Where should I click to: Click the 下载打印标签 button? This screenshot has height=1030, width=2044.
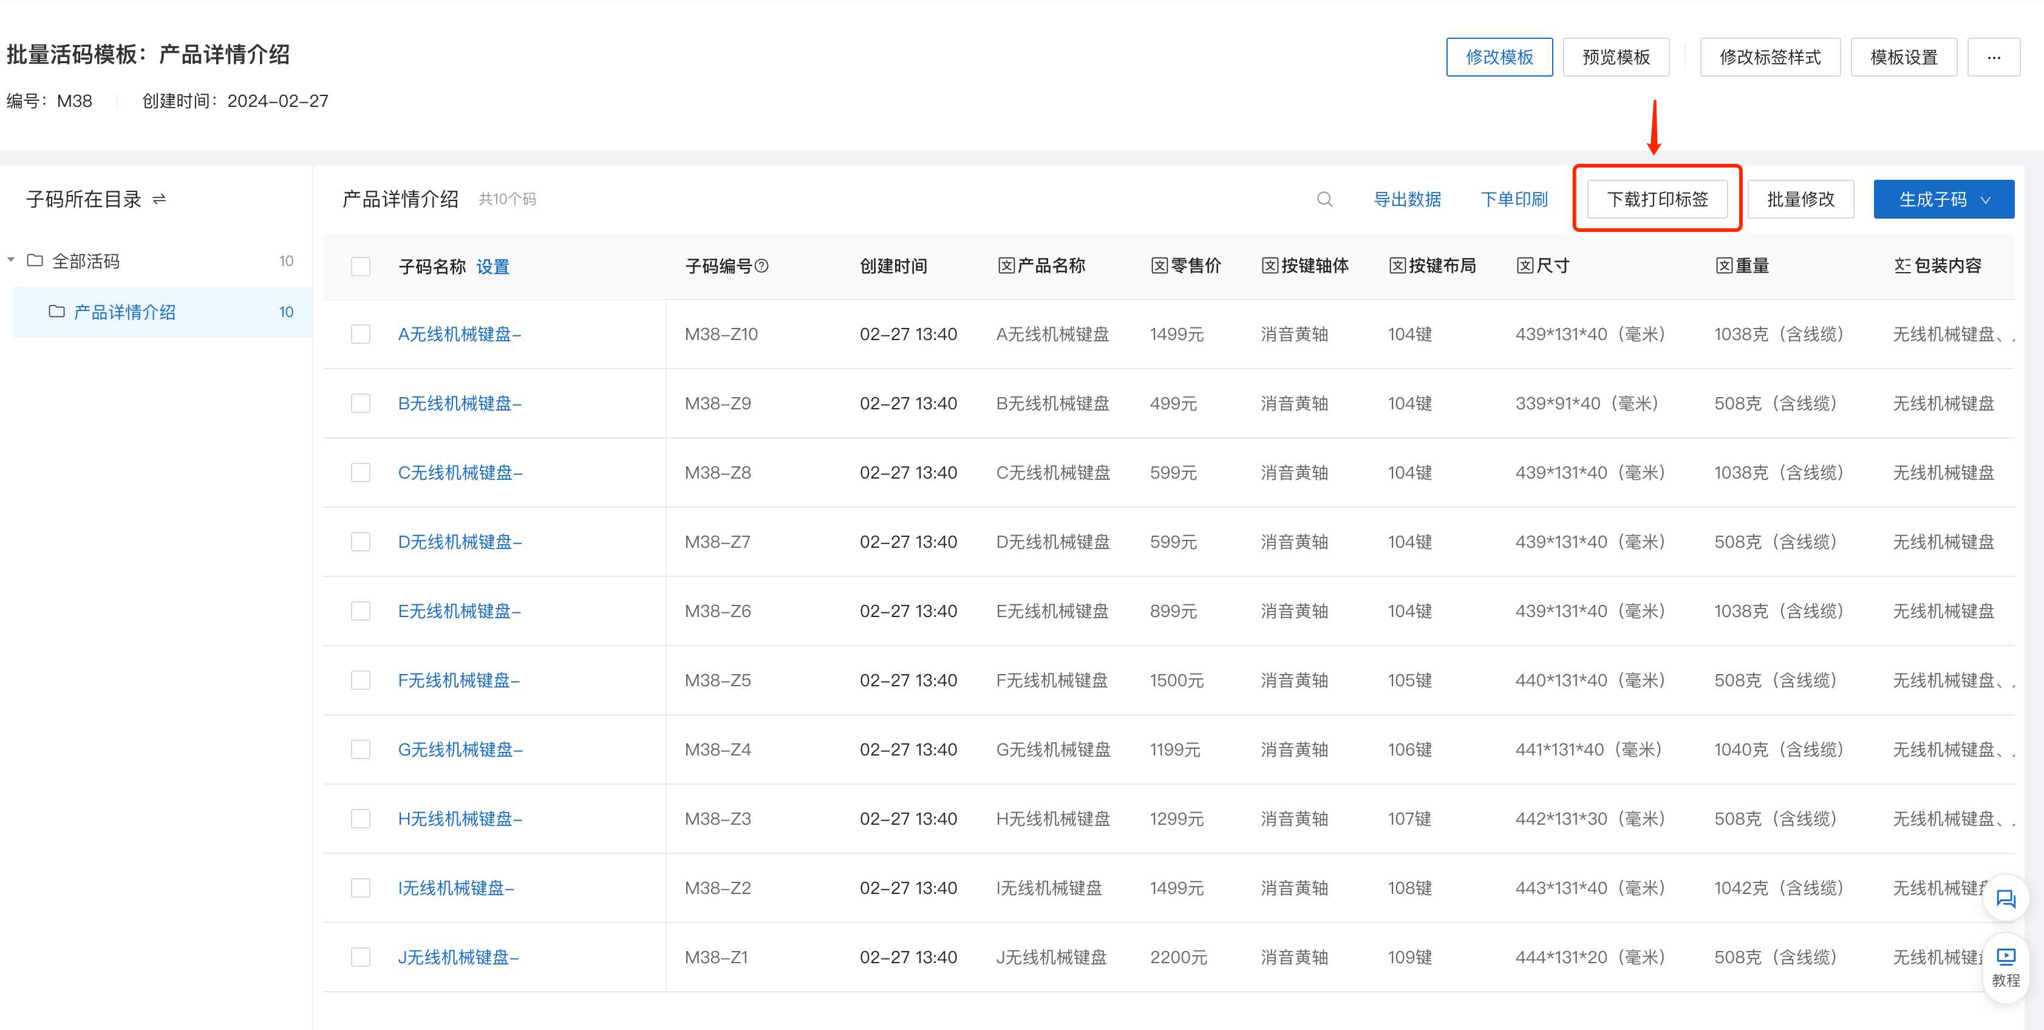(1657, 199)
